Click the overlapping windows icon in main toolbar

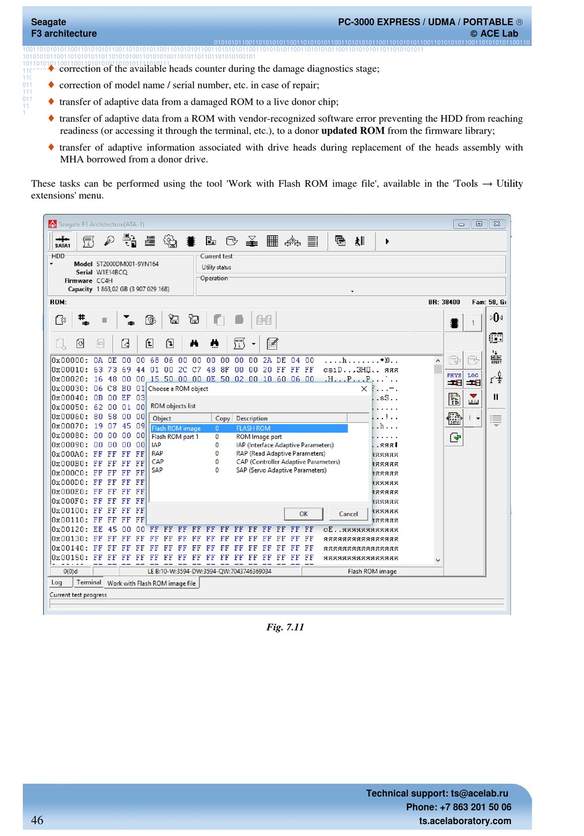(x=340, y=241)
